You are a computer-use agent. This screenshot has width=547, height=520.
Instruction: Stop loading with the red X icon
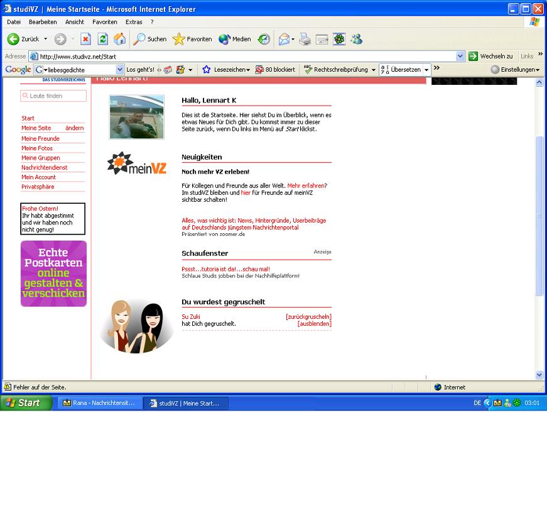click(85, 39)
